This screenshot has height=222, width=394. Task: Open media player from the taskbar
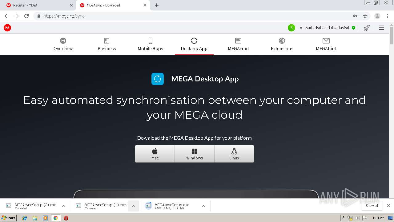pos(45,218)
